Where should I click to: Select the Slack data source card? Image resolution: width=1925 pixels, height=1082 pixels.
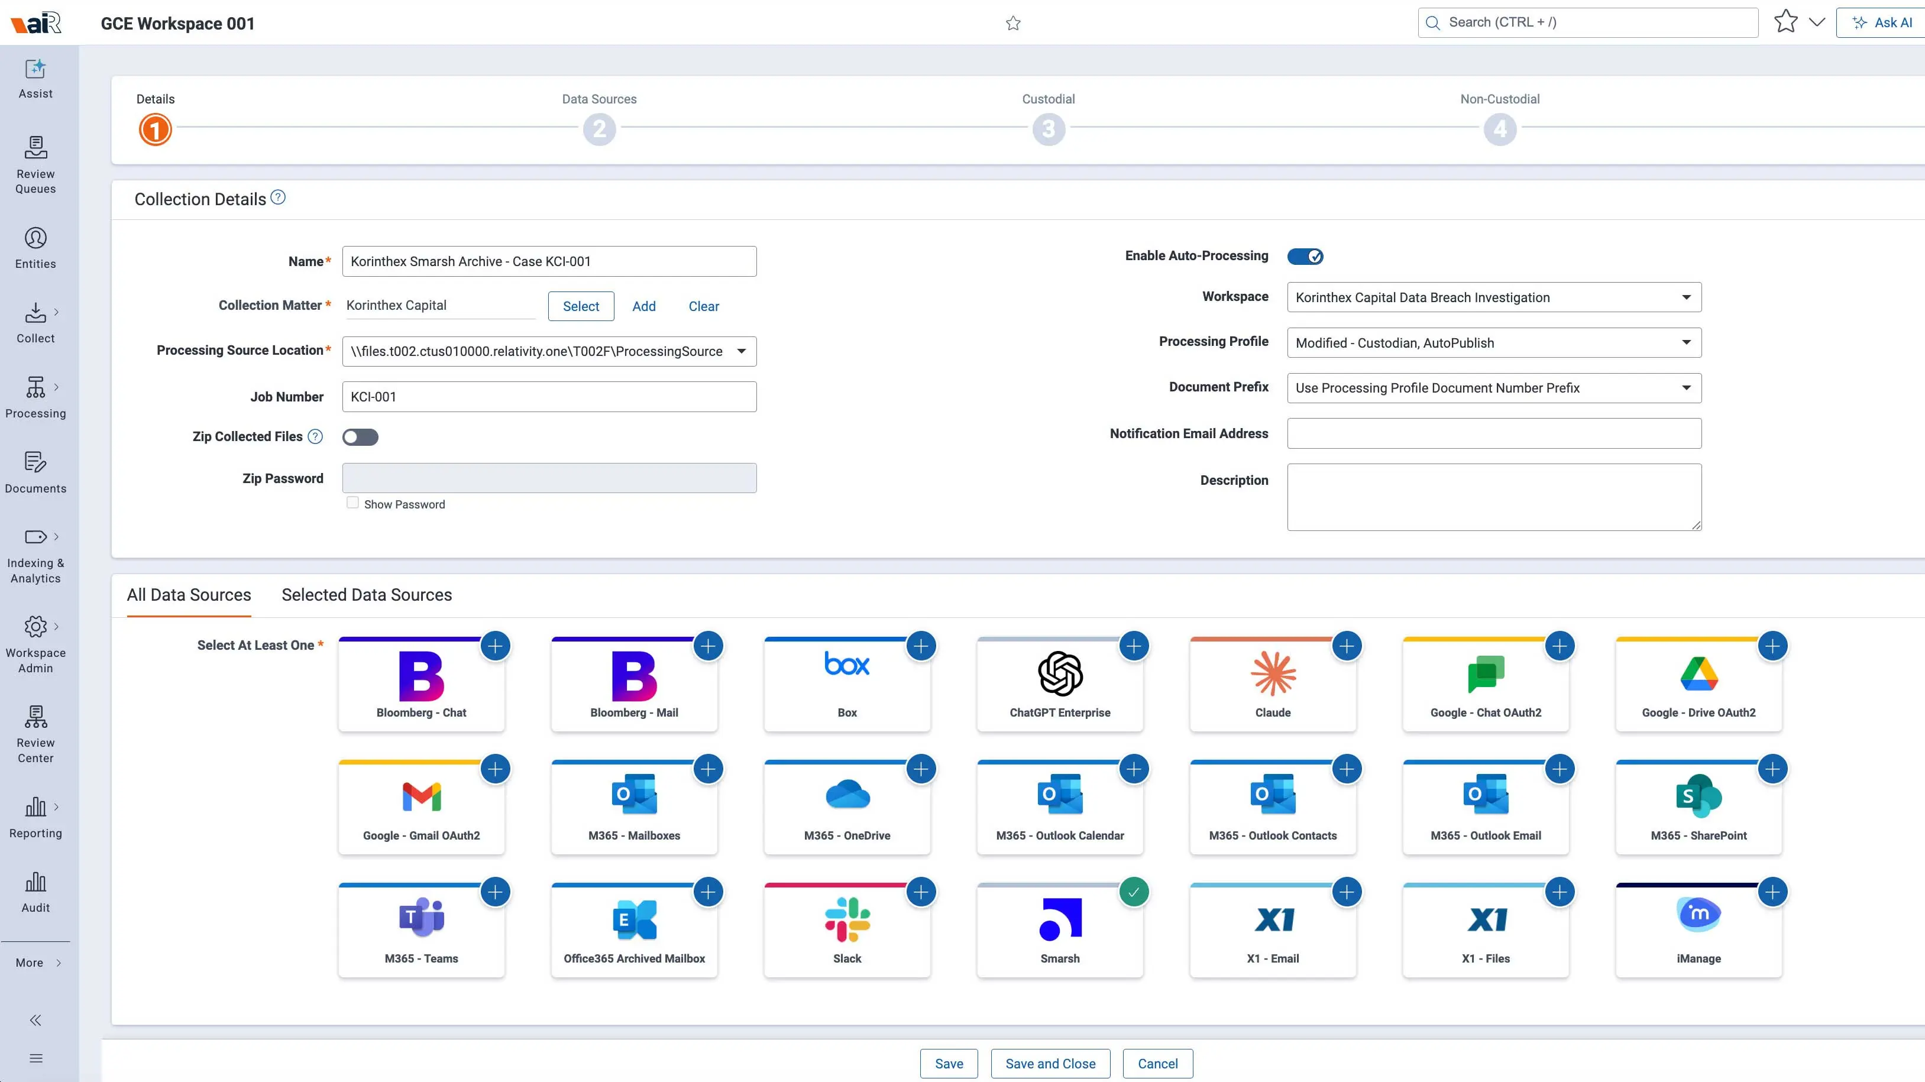click(x=847, y=930)
